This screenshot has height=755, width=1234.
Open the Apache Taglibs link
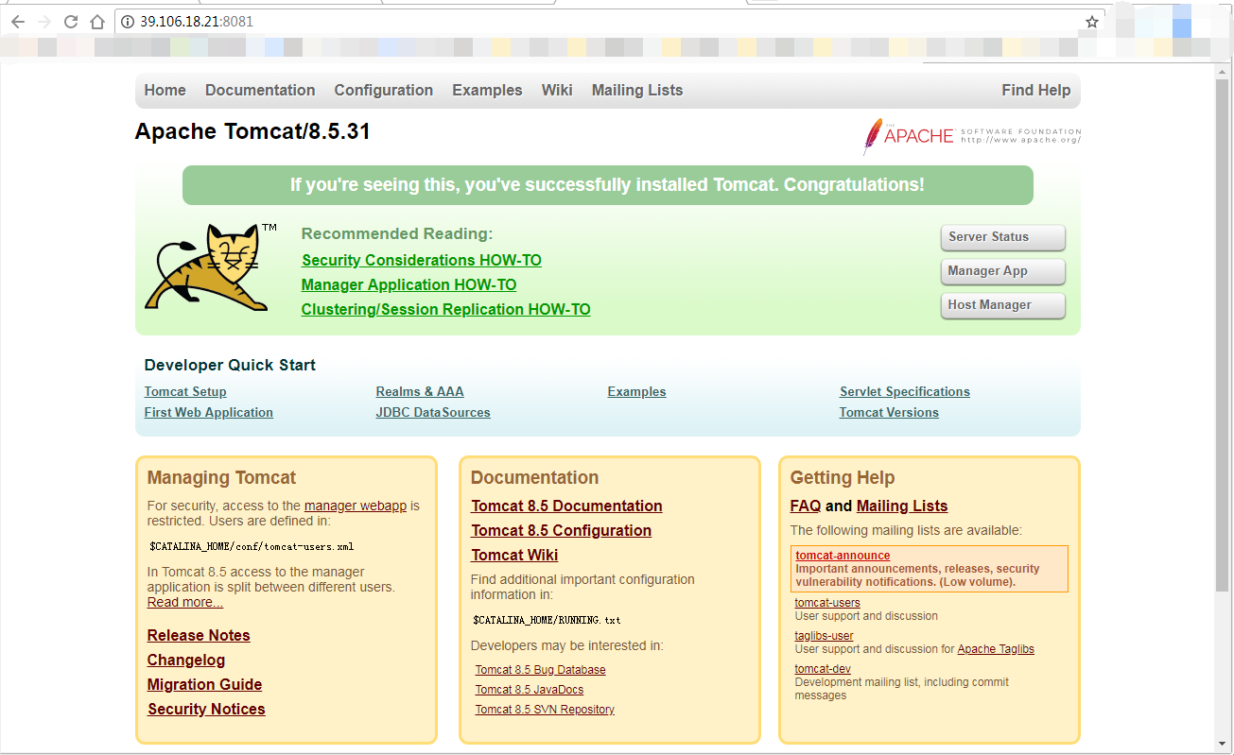(x=996, y=649)
